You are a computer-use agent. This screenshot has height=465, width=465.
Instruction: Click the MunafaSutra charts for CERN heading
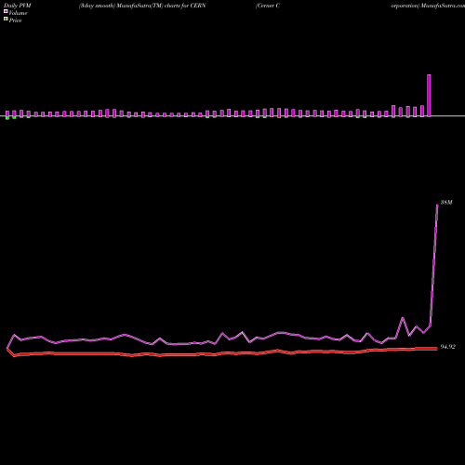click(142, 6)
